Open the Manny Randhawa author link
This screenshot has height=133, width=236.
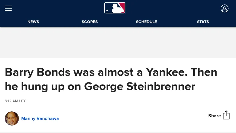[x=40, y=119]
